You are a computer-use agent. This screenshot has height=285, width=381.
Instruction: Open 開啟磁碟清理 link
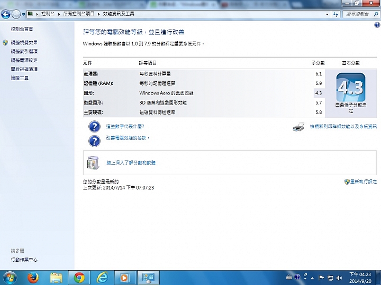coord(24,69)
